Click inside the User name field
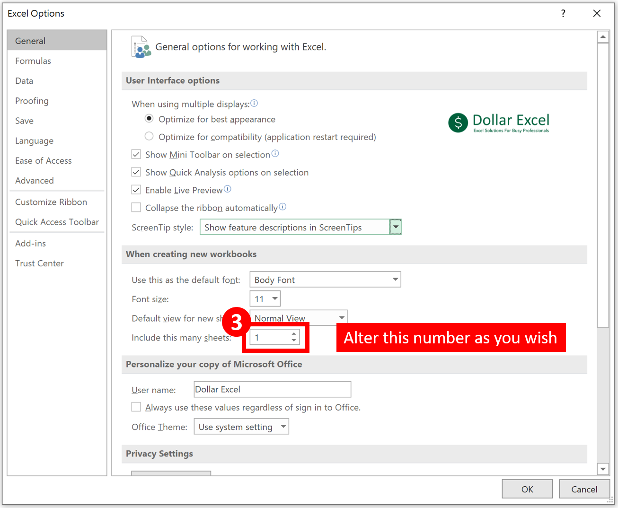Viewport: 618px width, 508px height. tap(272, 389)
